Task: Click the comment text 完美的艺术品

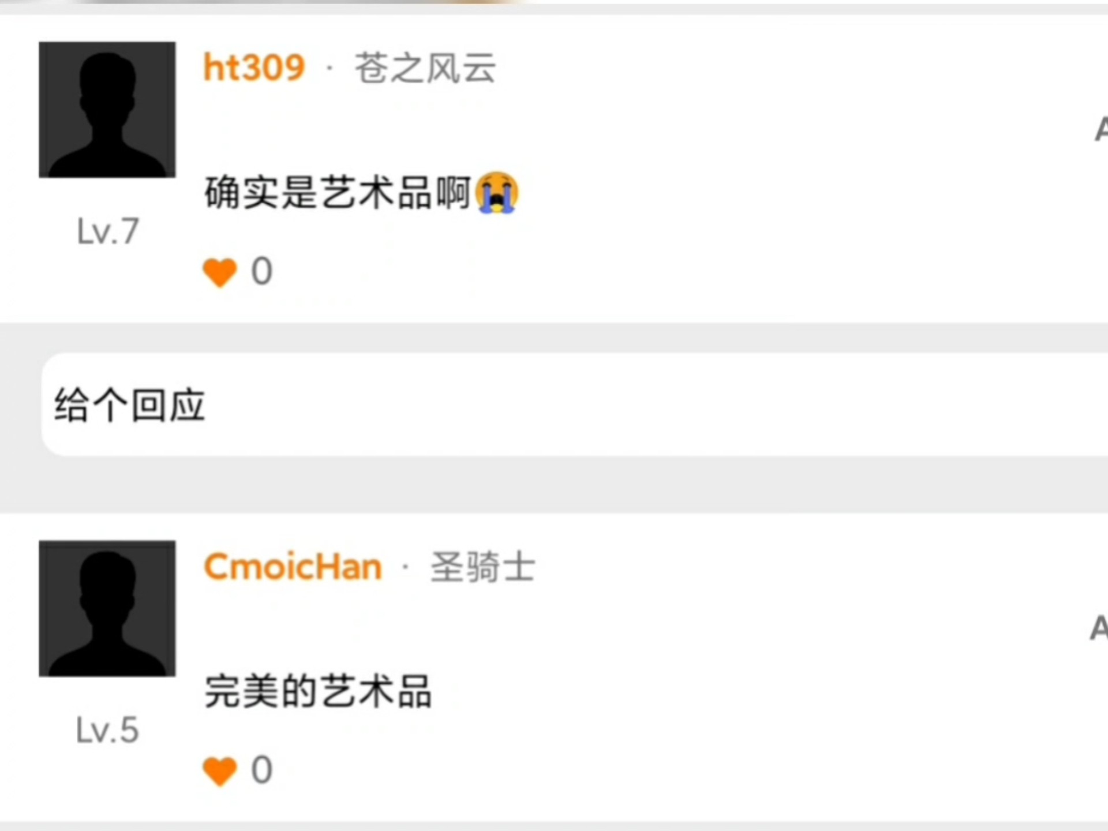Action: (x=318, y=691)
